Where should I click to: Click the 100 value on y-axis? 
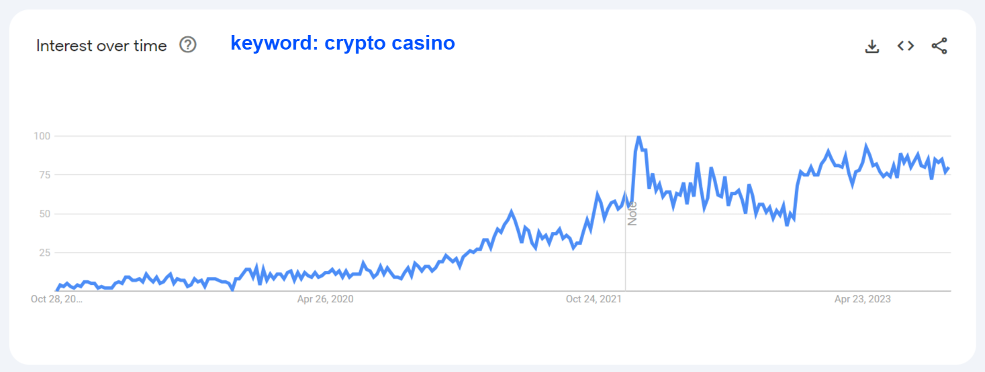tap(42, 136)
